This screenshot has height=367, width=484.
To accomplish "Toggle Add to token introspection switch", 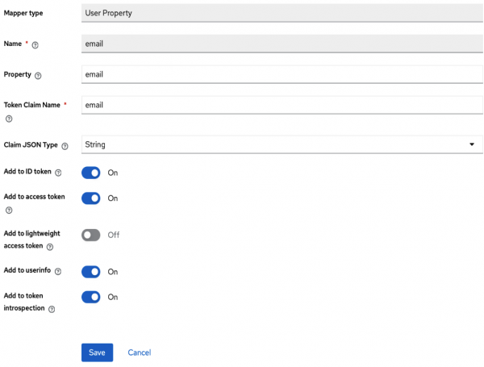I will (x=90, y=298).
